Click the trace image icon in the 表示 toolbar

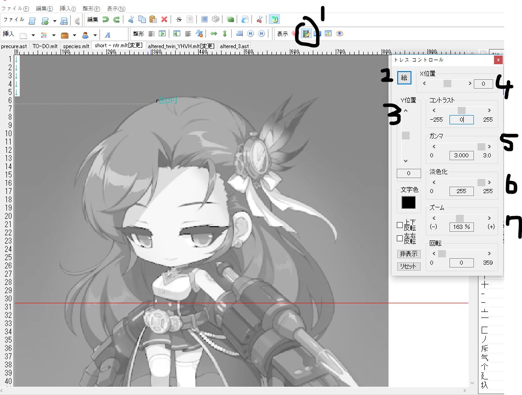306,33
